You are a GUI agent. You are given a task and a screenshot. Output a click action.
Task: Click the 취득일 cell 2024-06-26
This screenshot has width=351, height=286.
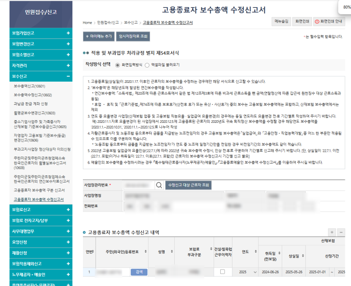click(270, 272)
